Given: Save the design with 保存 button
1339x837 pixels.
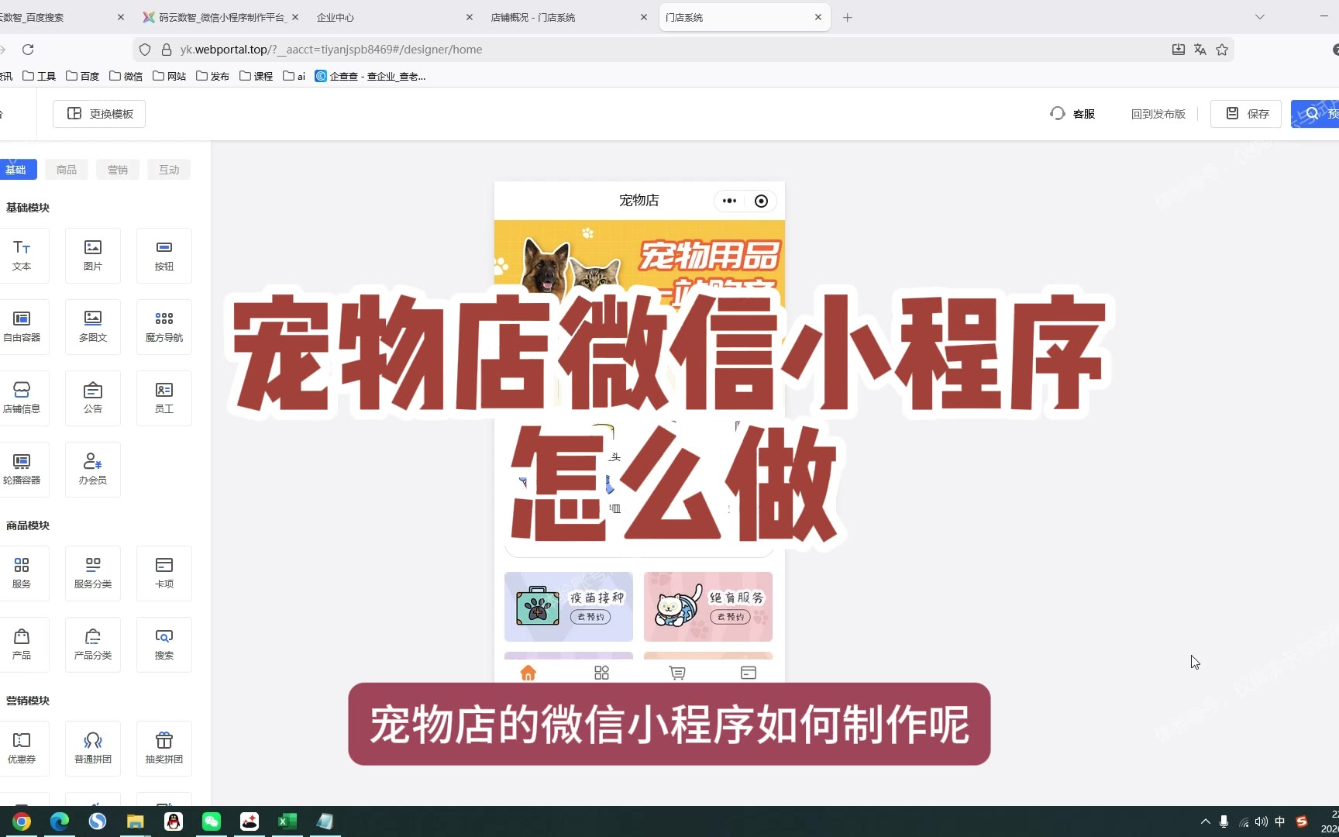Looking at the screenshot, I should click(x=1246, y=114).
